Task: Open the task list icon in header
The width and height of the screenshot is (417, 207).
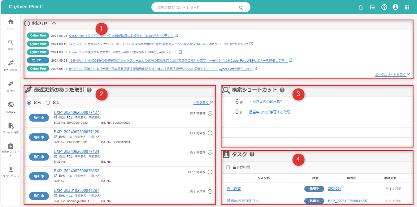Action: pyautogui.click(x=372, y=7)
